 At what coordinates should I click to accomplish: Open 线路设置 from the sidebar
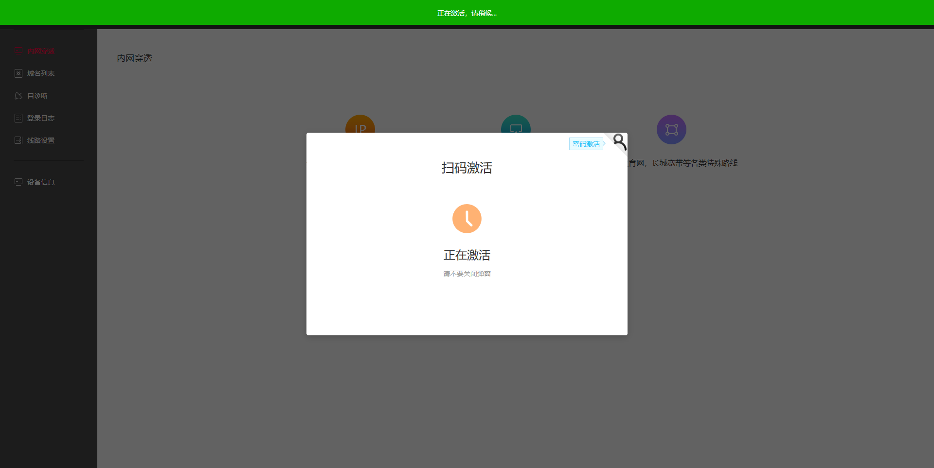[x=41, y=140]
